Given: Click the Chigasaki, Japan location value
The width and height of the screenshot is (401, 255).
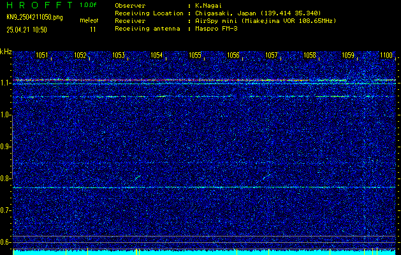Looking at the screenshot, I should pos(258,13).
